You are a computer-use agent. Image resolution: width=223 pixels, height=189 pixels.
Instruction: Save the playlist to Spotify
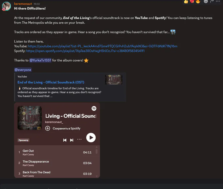[63, 128]
